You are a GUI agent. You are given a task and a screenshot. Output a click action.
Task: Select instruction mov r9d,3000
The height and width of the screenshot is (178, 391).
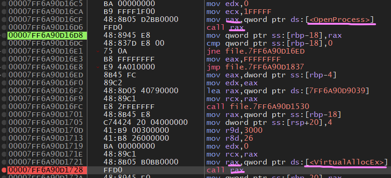point(235,130)
